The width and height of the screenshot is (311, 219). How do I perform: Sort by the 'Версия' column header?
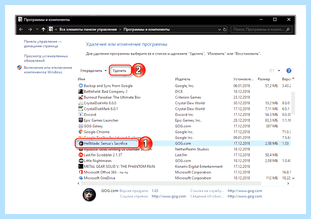(286, 79)
